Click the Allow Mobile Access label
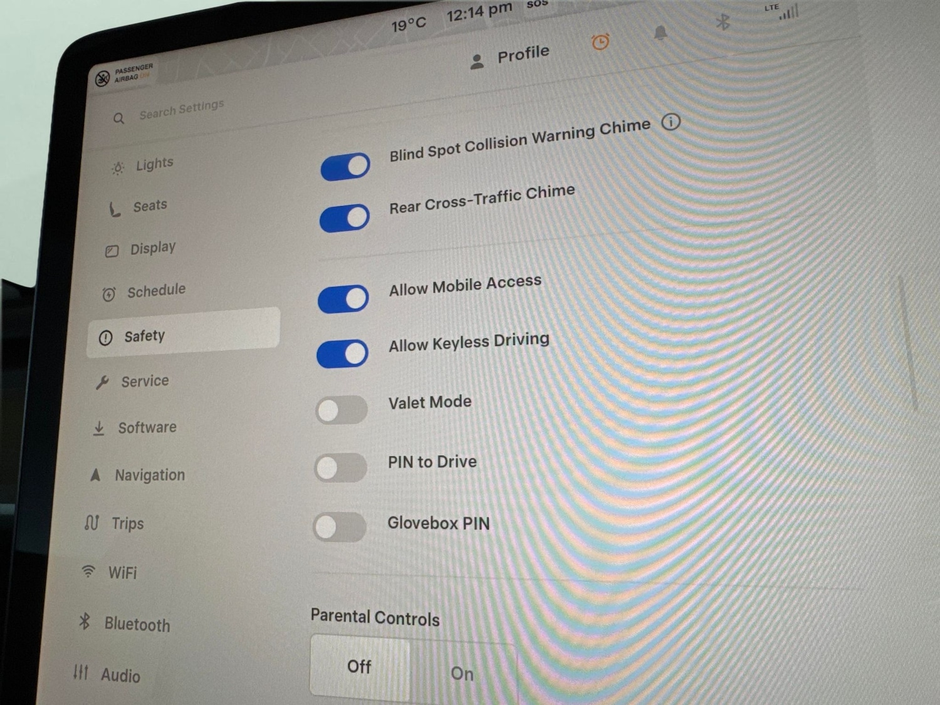Viewport: 940px width, 705px height. (465, 285)
